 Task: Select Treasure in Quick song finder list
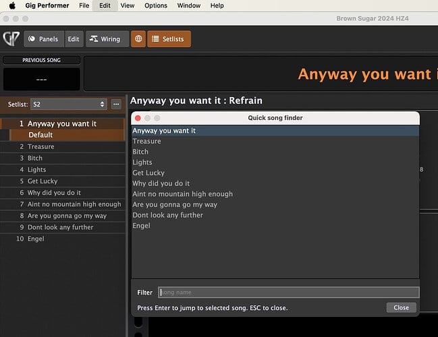(x=146, y=142)
